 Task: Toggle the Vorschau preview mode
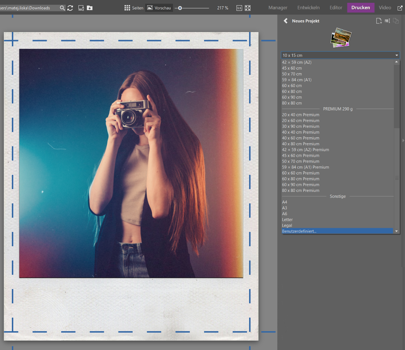click(x=159, y=8)
